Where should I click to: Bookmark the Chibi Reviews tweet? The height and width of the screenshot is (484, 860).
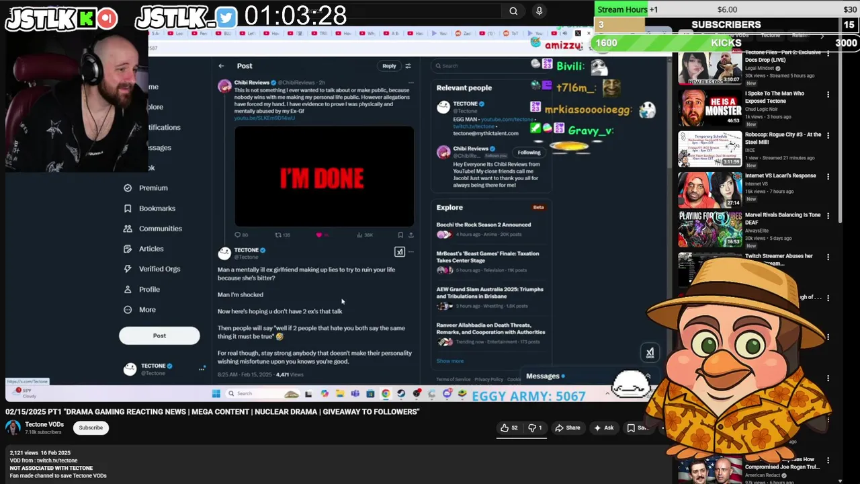[400, 235]
